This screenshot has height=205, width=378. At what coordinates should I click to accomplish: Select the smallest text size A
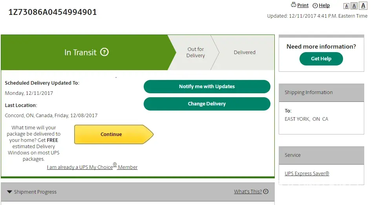click(x=346, y=6)
